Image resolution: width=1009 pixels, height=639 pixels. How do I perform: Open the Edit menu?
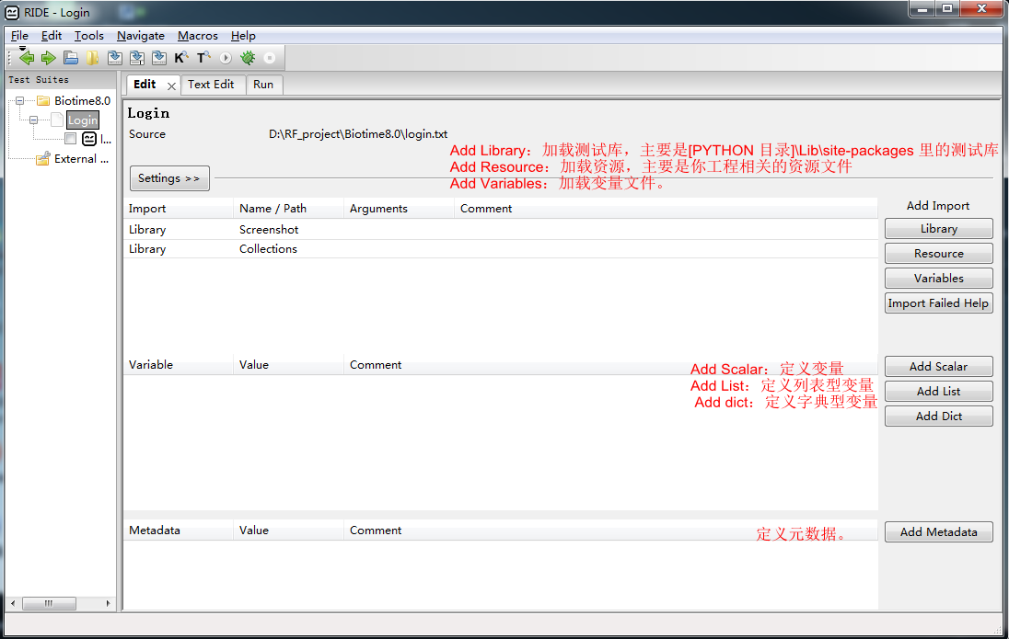click(51, 36)
